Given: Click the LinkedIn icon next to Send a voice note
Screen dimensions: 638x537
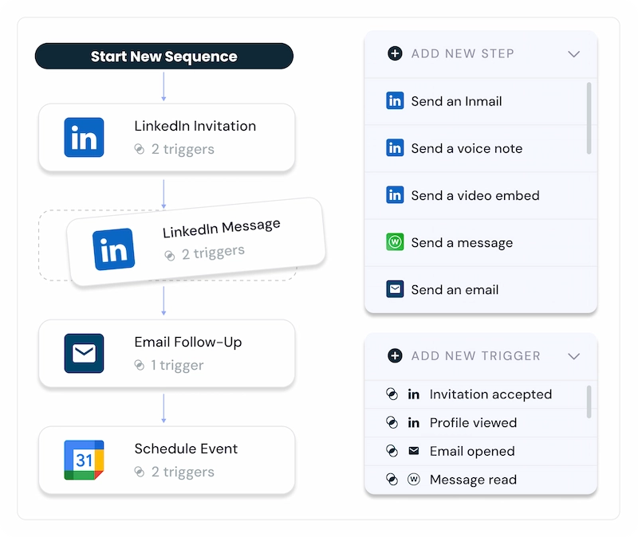Looking at the screenshot, I should point(395,148).
